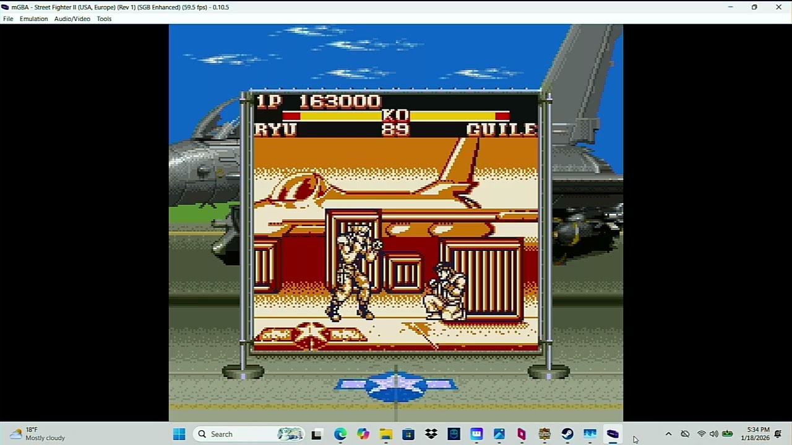
Task: Restore down the mGBA window
Action: click(754, 7)
